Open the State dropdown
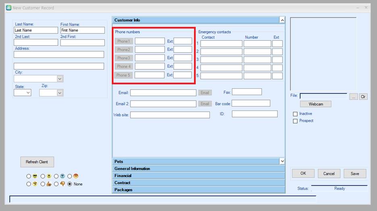This screenshot has width=377, height=211. coord(28,93)
